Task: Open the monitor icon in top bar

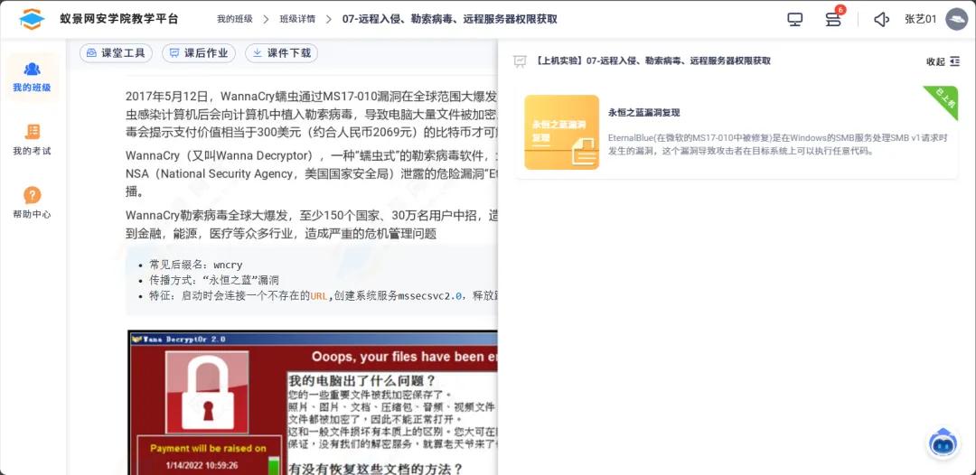Action: point(795,19)
